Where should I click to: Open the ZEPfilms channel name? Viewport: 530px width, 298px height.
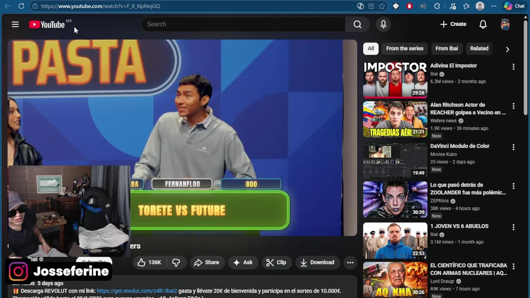(439, 201)
